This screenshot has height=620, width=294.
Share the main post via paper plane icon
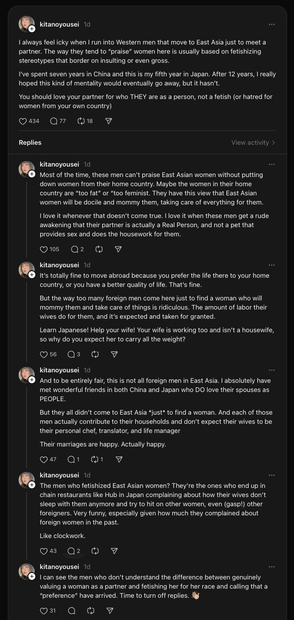point(109,121)
